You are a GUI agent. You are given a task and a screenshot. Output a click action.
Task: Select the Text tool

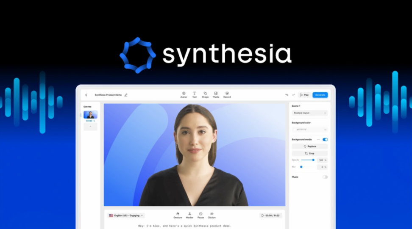pyautogui.click(x=195, y=94)
